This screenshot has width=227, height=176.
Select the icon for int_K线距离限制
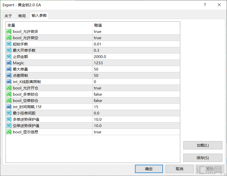pos(9,82)
